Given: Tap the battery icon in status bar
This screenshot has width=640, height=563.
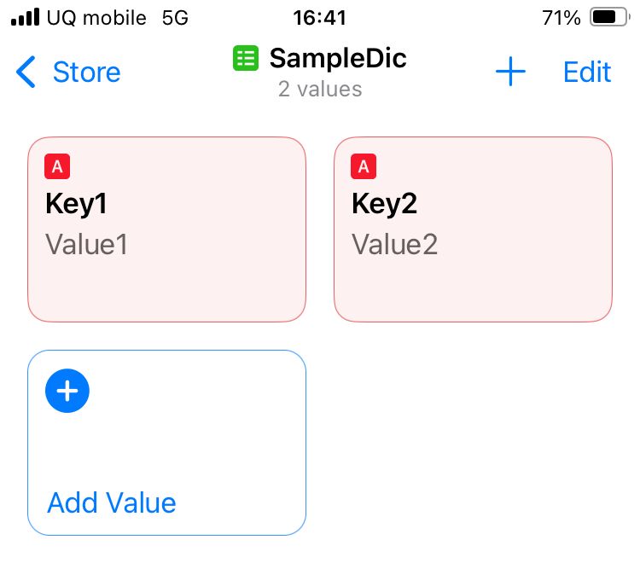Looking at the screenshot, I should (608, 17).
